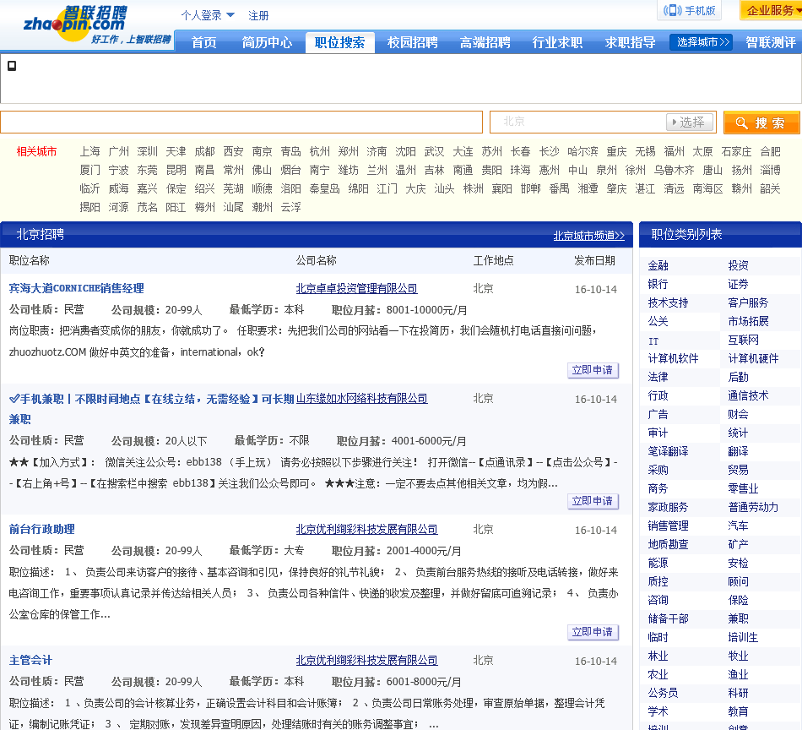Open the 个人登录 dropdown
This screenshot has width=802, height=730.
pyautogui.click(x=208, y=15)
